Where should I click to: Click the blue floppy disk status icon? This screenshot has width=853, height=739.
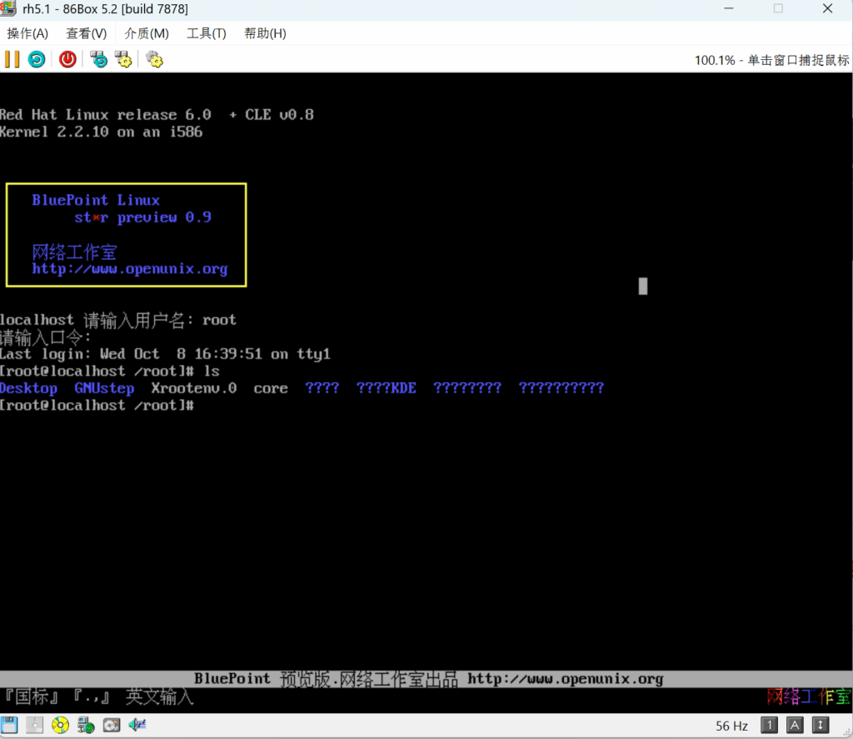point(10,725)
